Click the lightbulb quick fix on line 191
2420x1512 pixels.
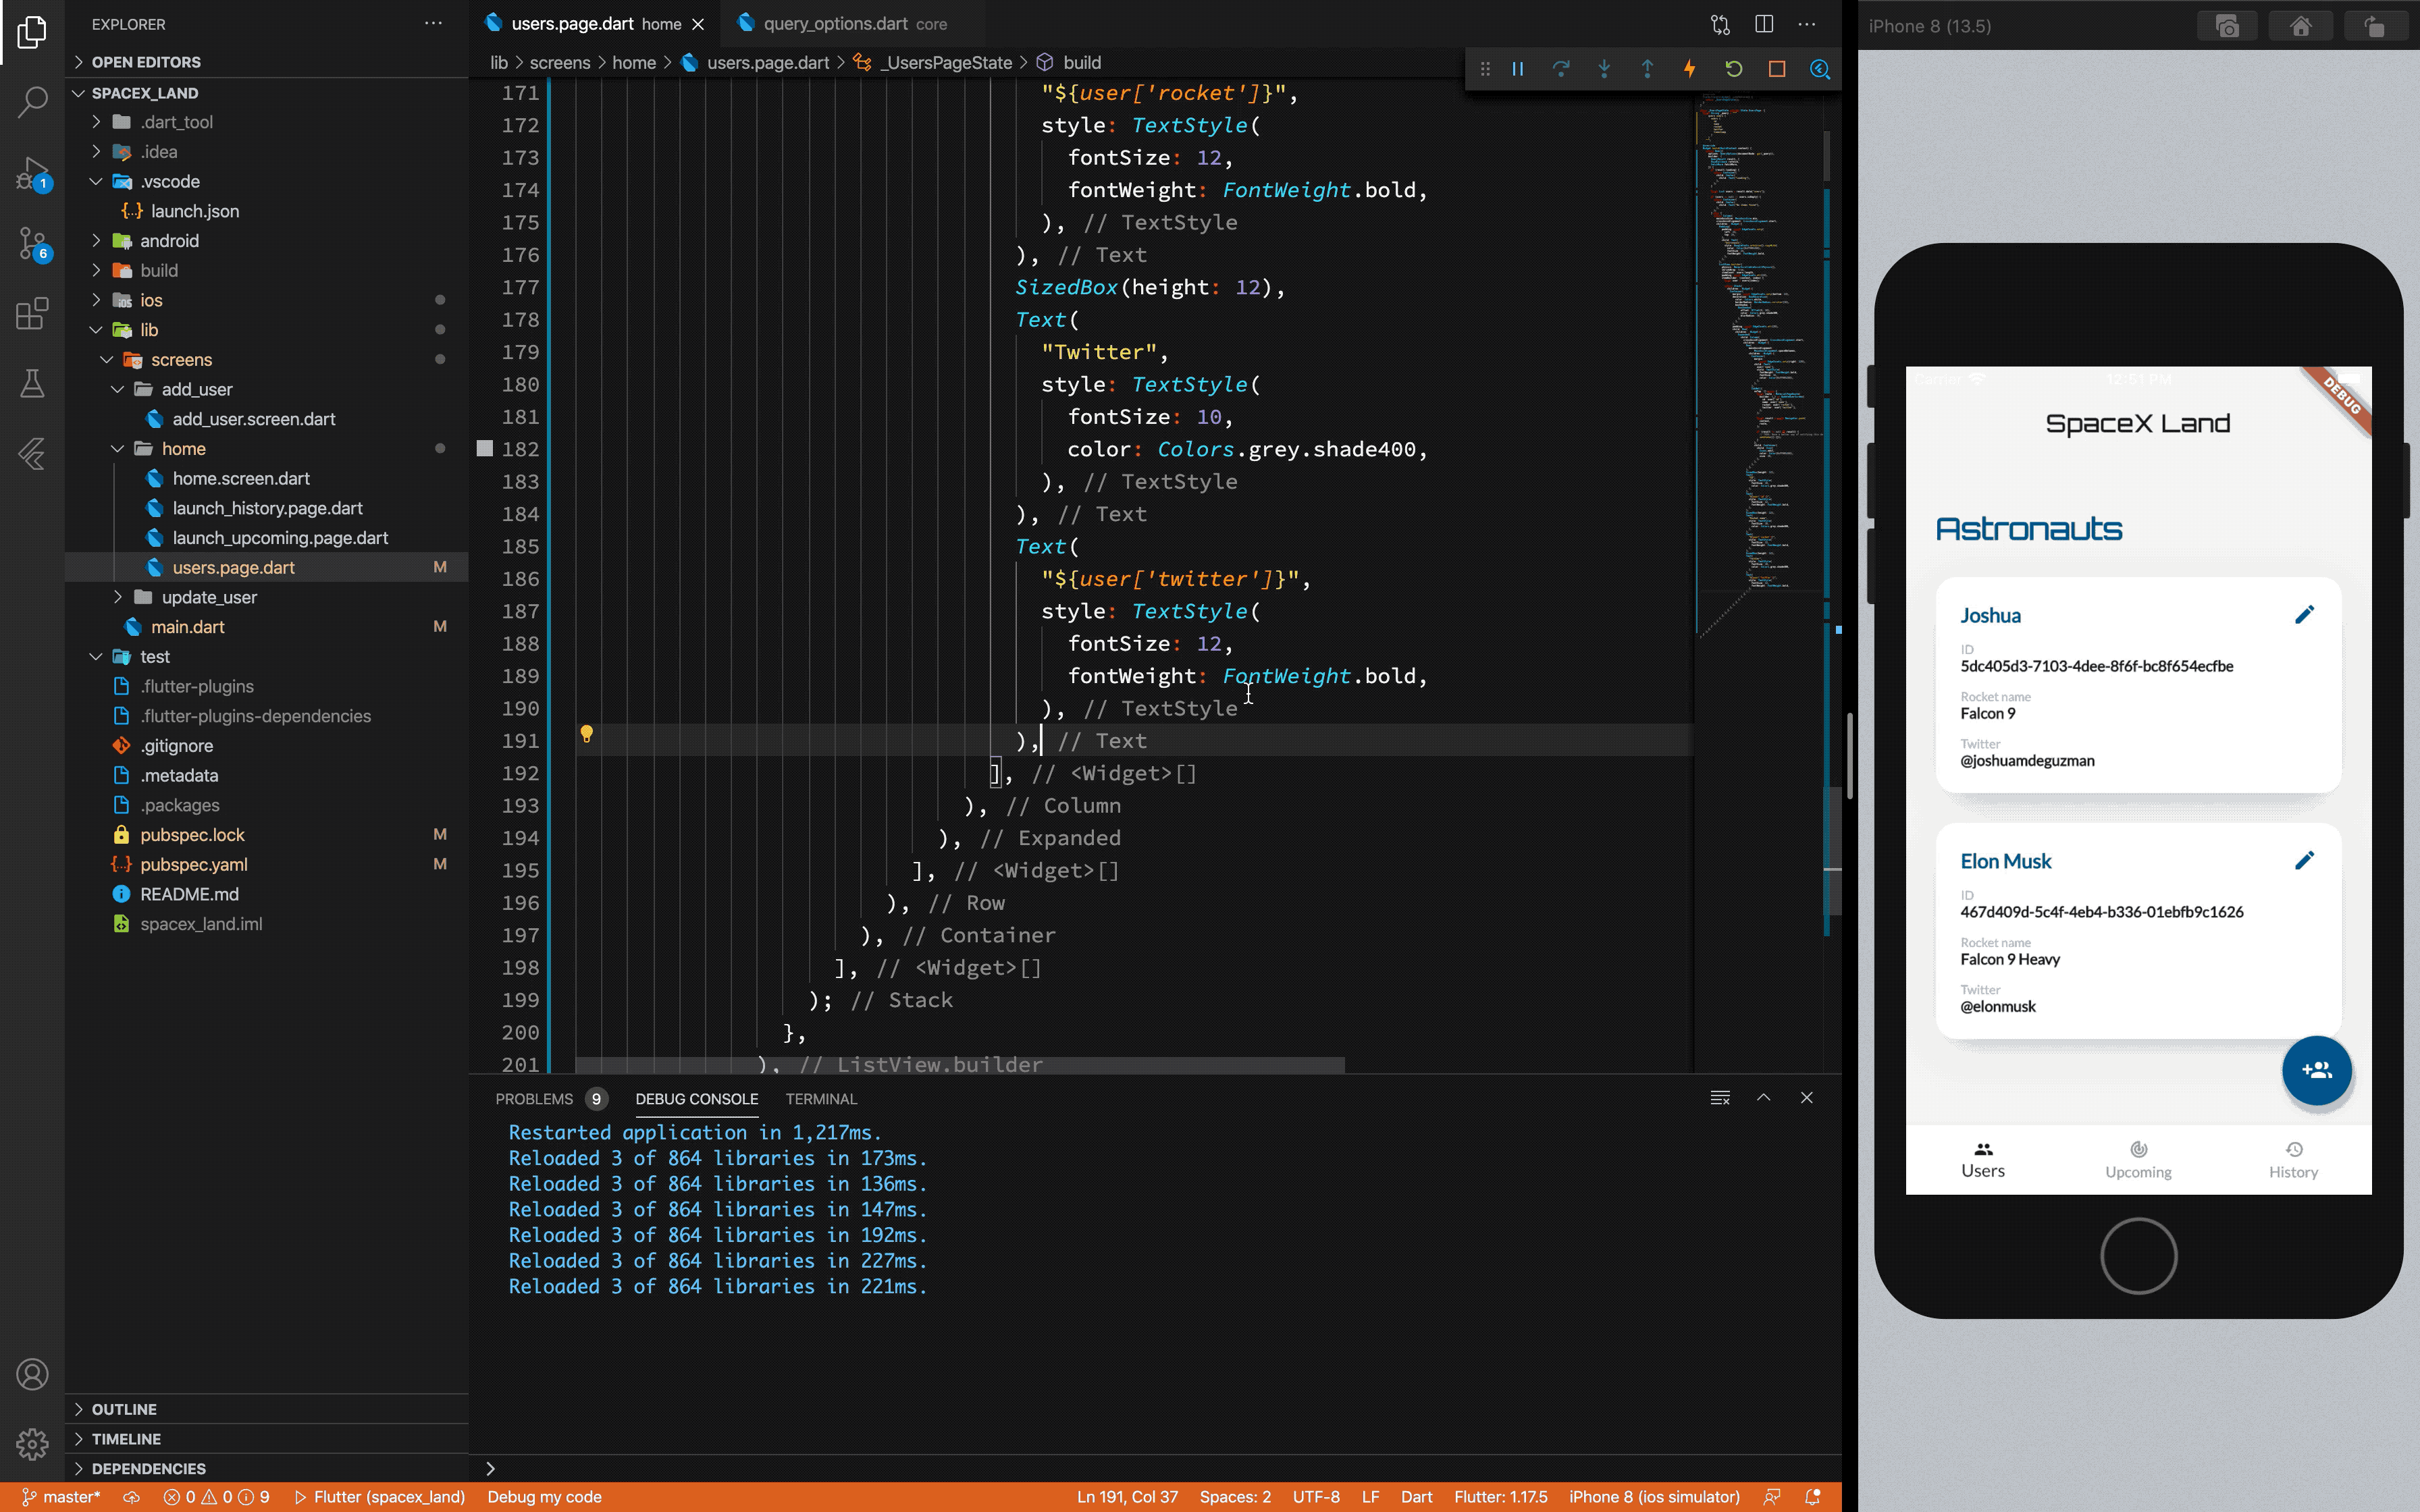coord(587,735)
